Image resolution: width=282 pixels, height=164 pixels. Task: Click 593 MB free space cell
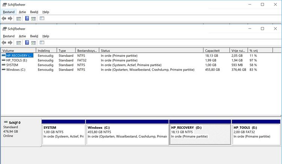click(237, 65)
